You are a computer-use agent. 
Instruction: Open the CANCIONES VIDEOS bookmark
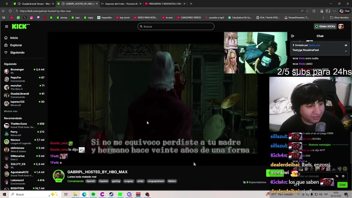click(x=189, y=18)
